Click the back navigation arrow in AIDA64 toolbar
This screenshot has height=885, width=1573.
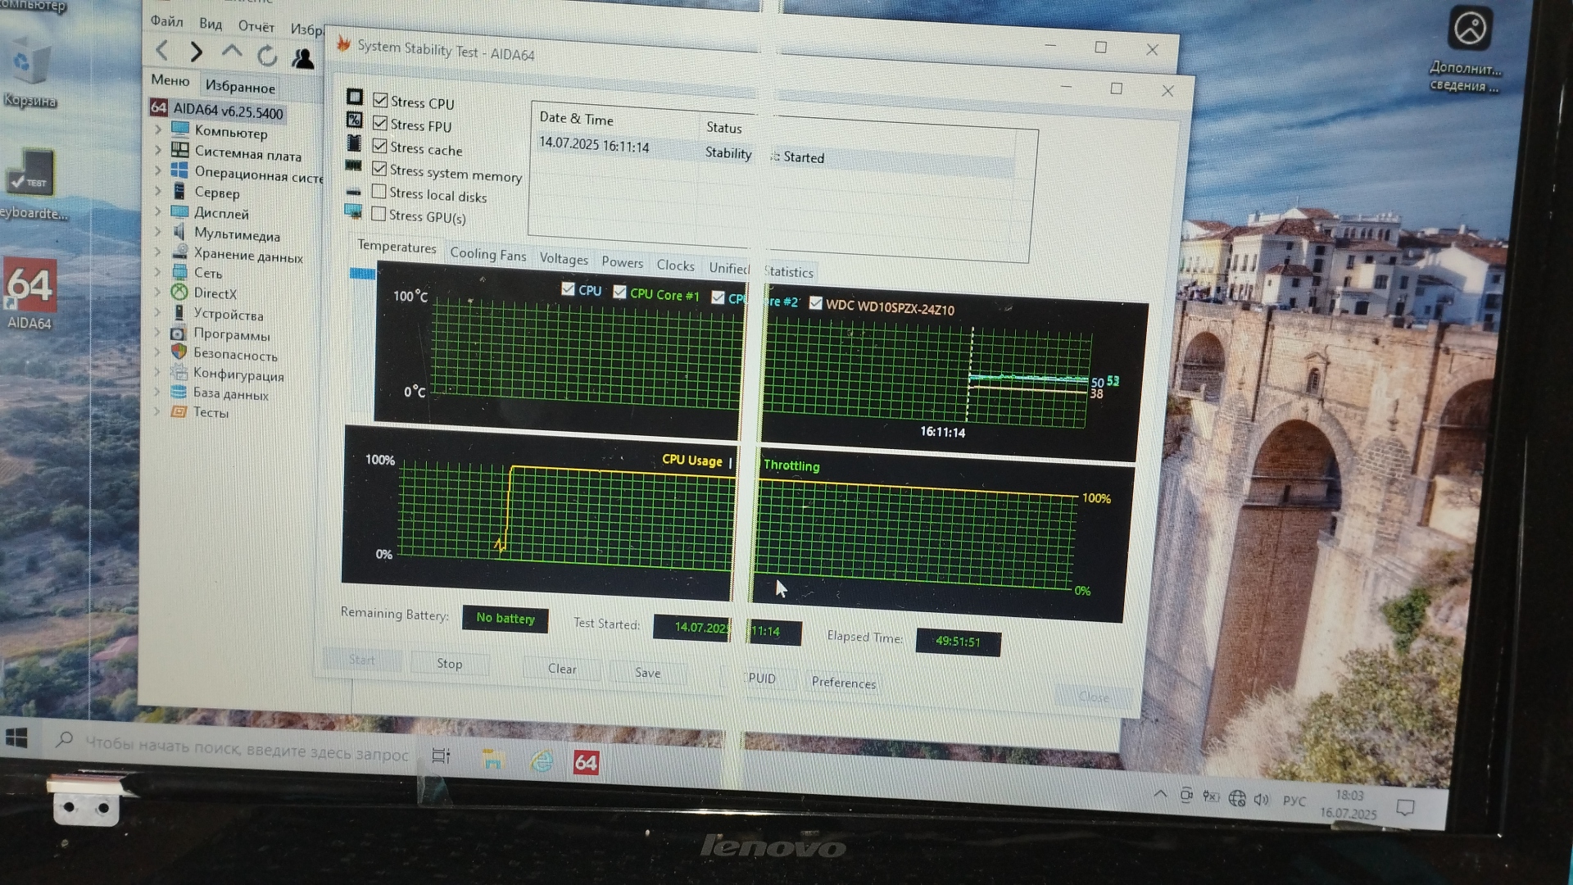162,51
